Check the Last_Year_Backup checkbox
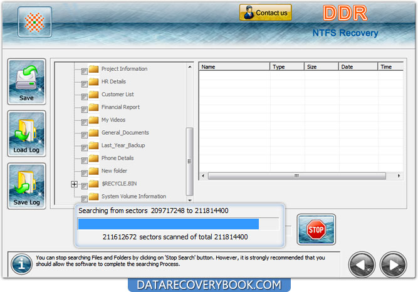Screen dimensions: 418x292 pyautogui.click(x=84, y=148)
